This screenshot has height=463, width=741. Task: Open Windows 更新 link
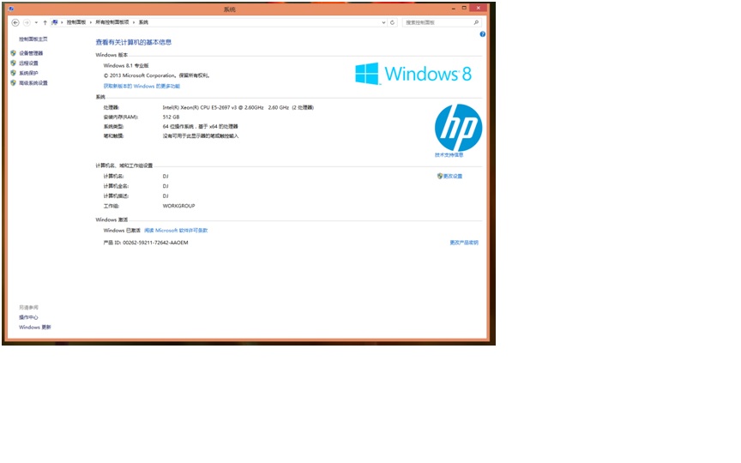pyautogui.click(x=35, y=328)
